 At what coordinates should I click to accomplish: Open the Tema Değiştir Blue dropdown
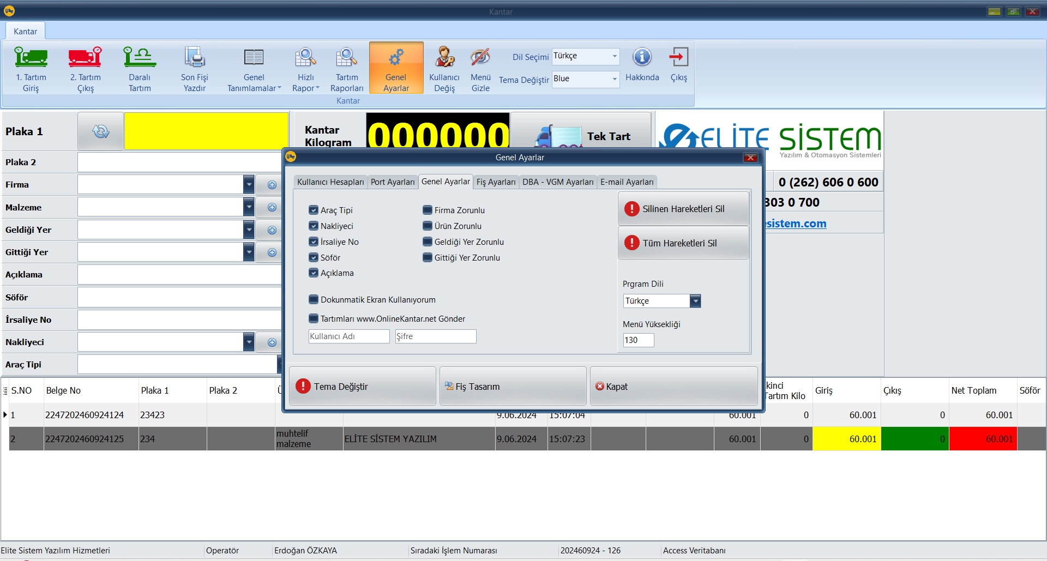click(x=614, y=79)
